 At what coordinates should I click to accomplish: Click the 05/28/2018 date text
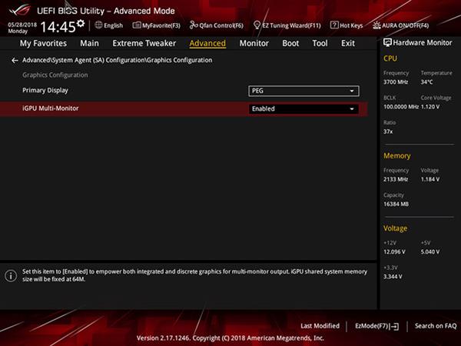(22, 25)
